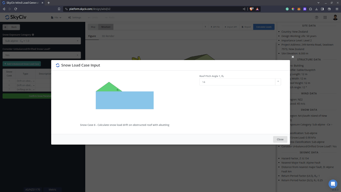Click the 'Nearest Major Fault: Alpine Fault' entry
This screenshot has width=341, height=192.
point(300,163)
